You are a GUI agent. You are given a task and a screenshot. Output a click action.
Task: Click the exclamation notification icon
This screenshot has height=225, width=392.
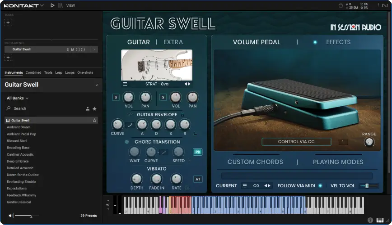378,5
